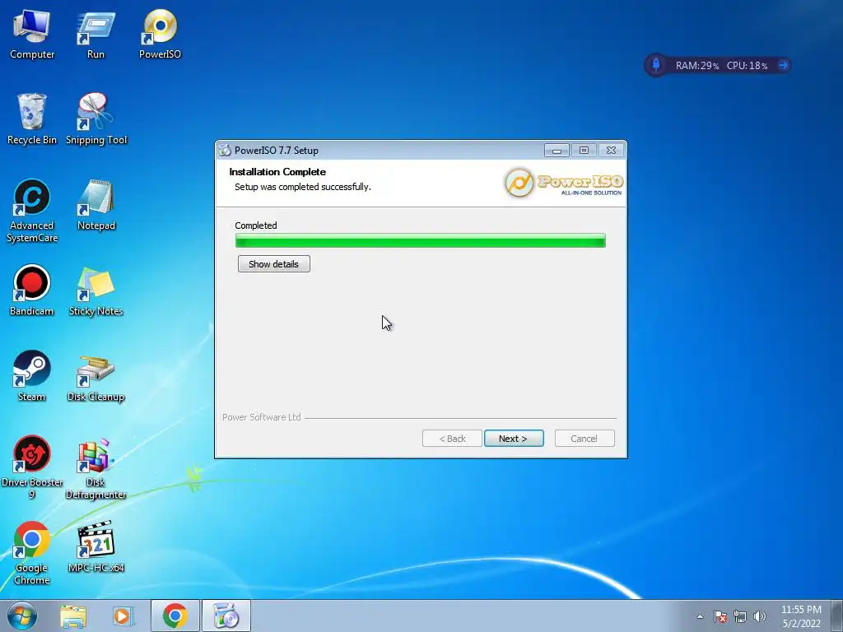Click the 'Power Software Ltd' text
The image size is (843, 632).
(x=261, y=417)
